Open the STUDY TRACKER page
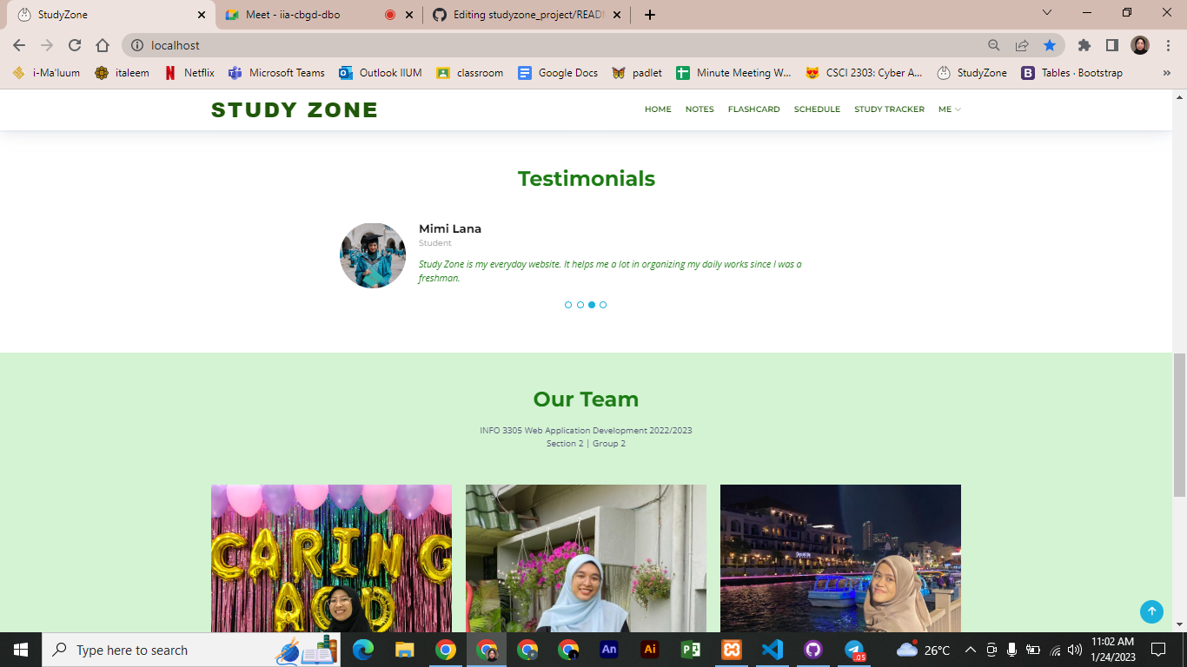 click(889, 109)
